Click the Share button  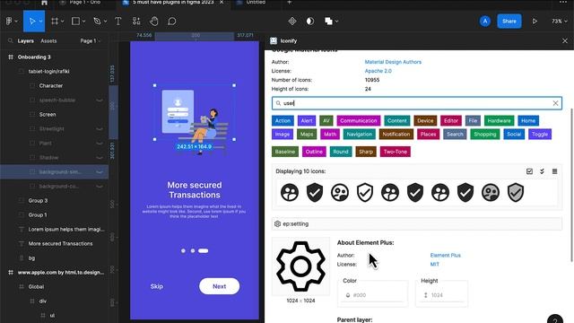point(509,22)
